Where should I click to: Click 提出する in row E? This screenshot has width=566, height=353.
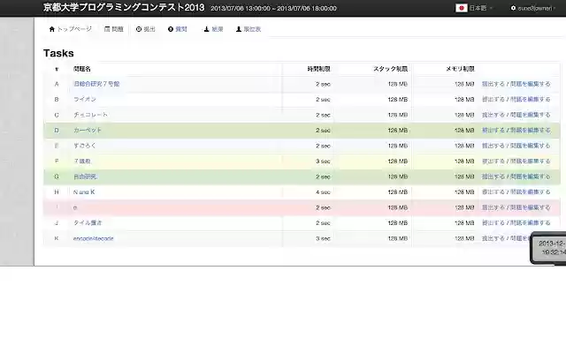[x=493, y=146]
